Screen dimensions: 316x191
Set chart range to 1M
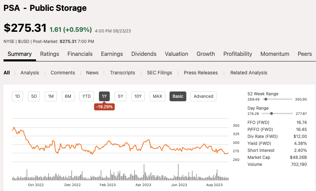point(51,96)
